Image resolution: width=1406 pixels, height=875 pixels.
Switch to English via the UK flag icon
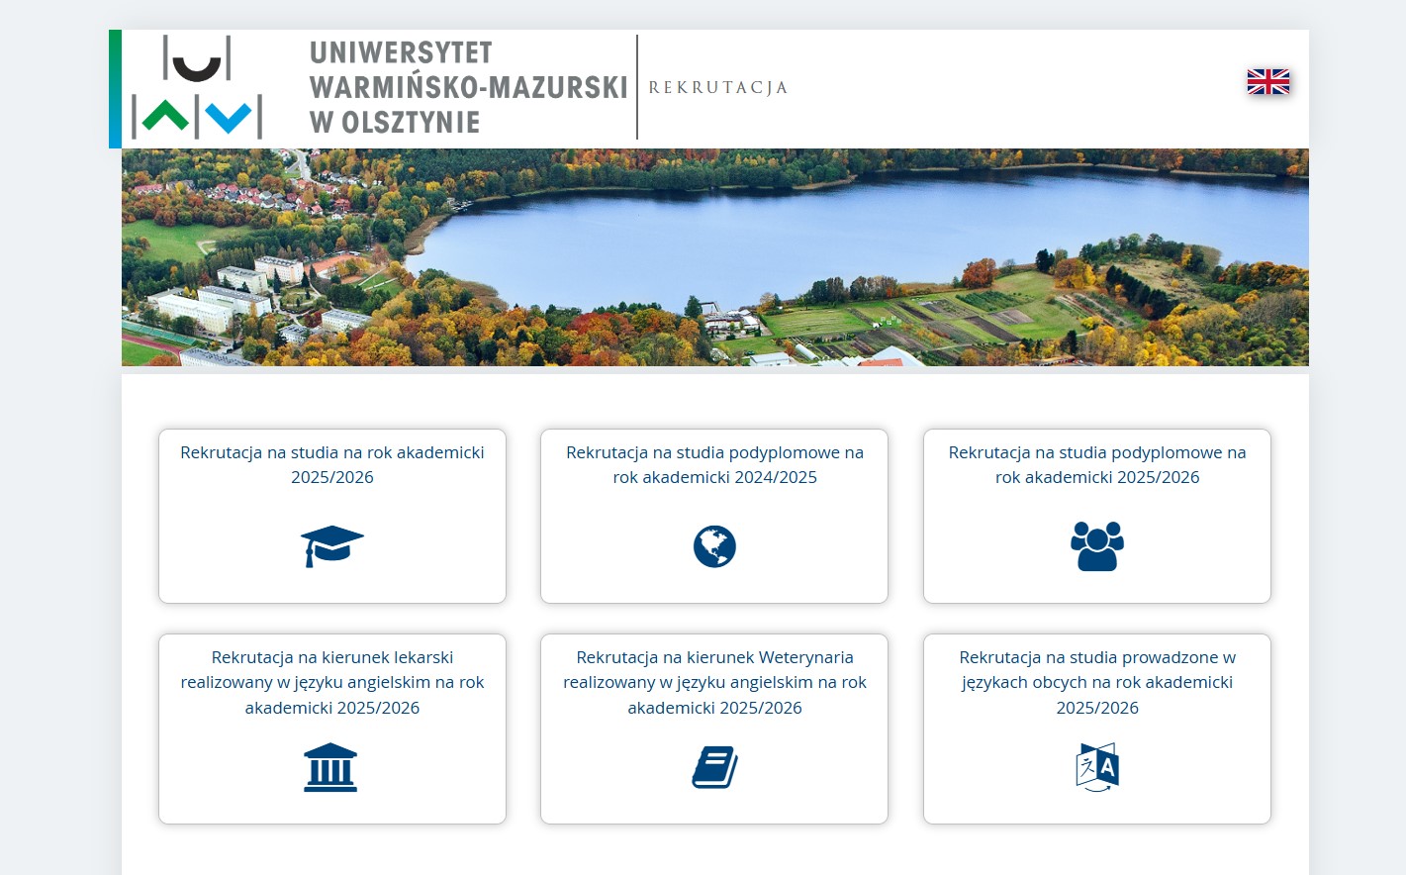click(1268, 82)
